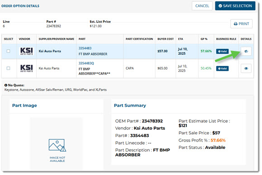Screen dimensions: 262x175
Task: Open part number link 3354483
Action: tap(86, 48)
